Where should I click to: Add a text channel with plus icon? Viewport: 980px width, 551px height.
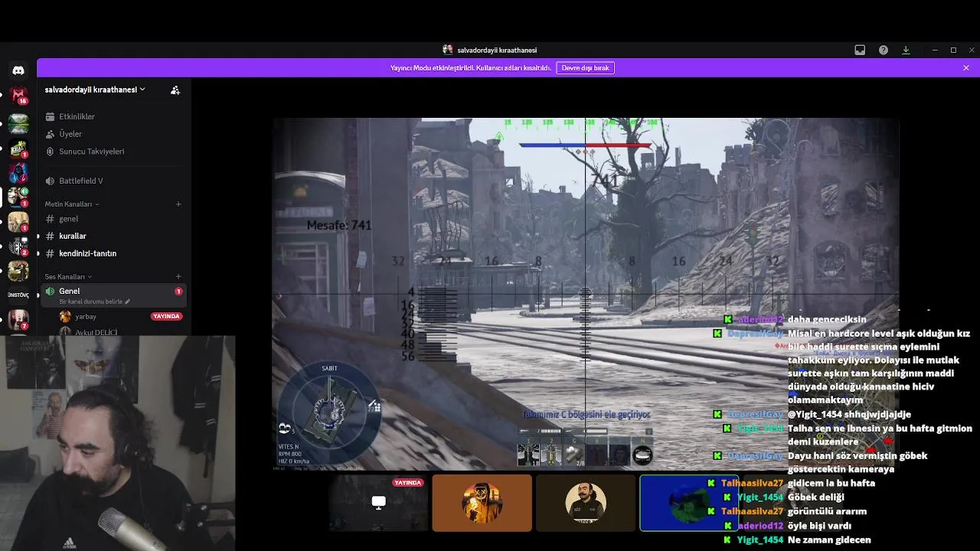tap(178, 204)
